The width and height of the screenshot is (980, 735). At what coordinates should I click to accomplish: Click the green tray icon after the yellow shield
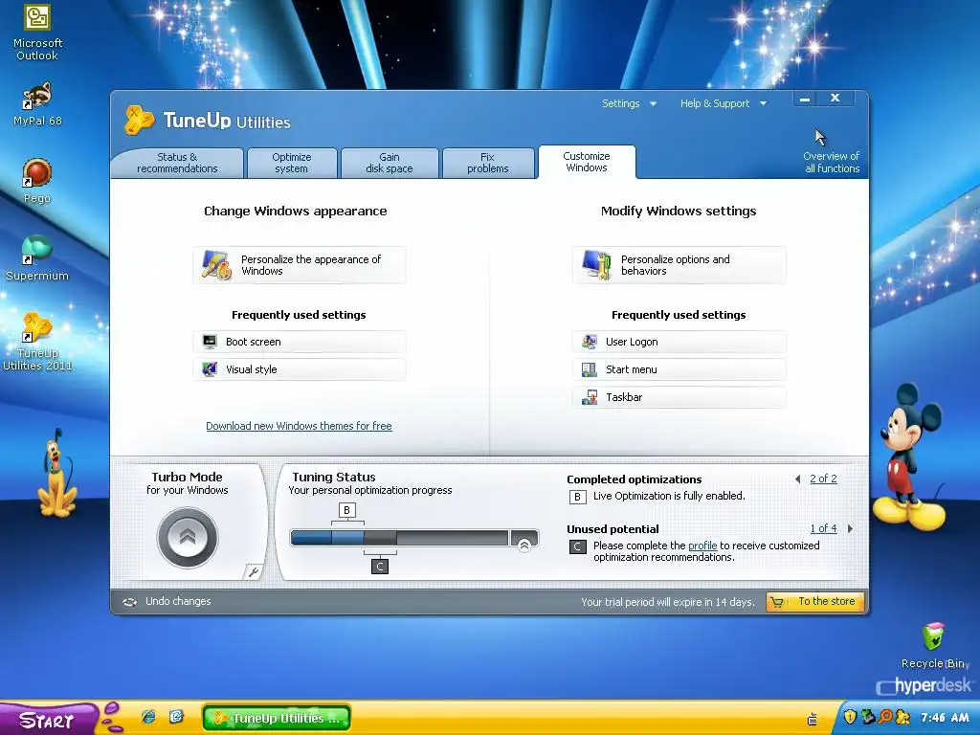867,717
